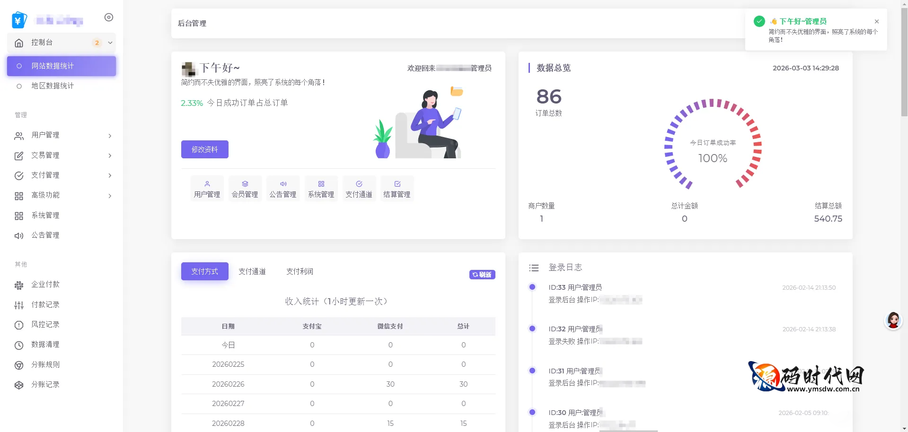Open 风控记录 sidebar item
The width and height of the screenshot is (908, 432).
(45, 325)
